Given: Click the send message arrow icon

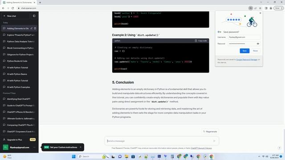Looking at the screenshot, I should click(214, 141).
